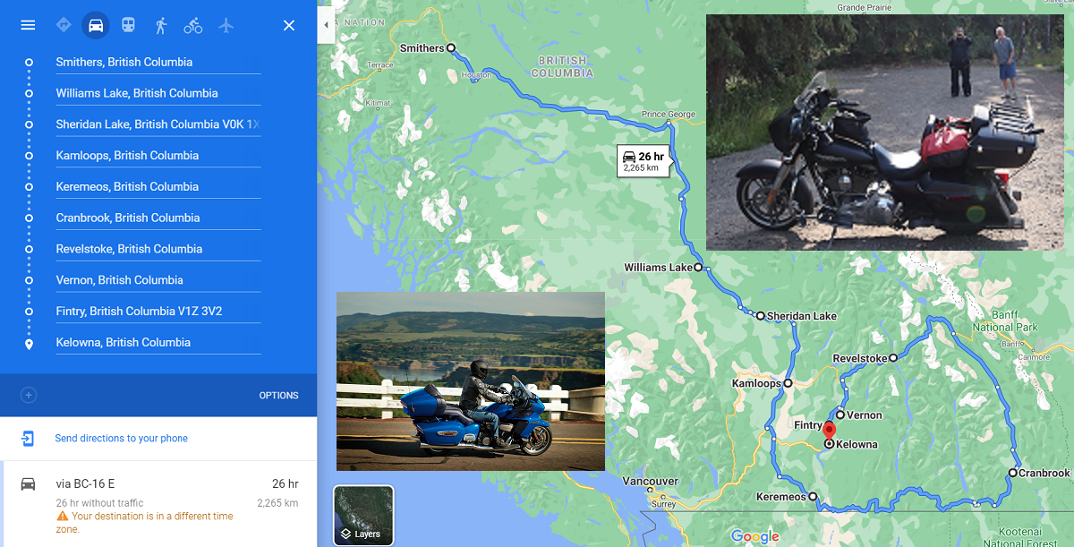Switch to walking travel mode
This screenshot has height=547, width=1074.
[161, 25]
